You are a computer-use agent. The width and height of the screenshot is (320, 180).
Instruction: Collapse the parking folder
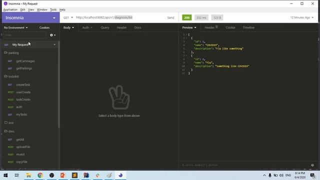pyautogui.click(x=11, y=53)
